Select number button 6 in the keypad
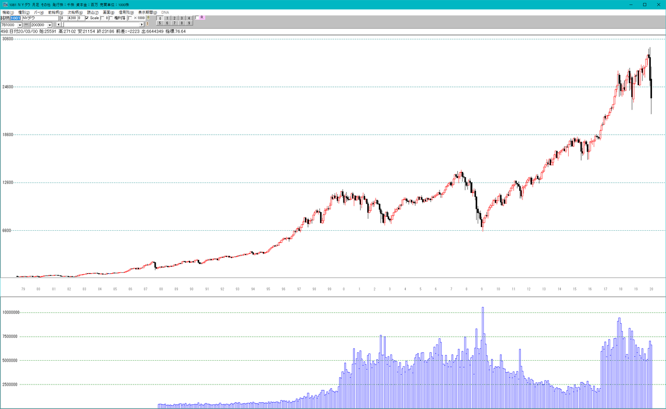Screen dimensions: 666x409 (x=167, y=23)
